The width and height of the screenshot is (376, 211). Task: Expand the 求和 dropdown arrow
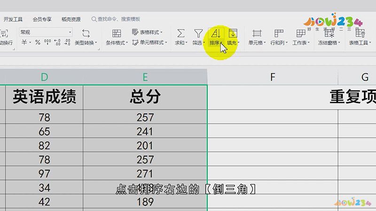(x=186, y=43)
